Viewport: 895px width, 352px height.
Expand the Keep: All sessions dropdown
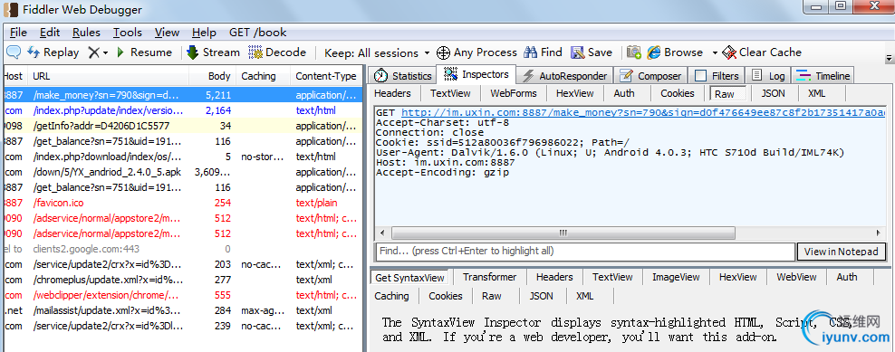tap(377, 53)
